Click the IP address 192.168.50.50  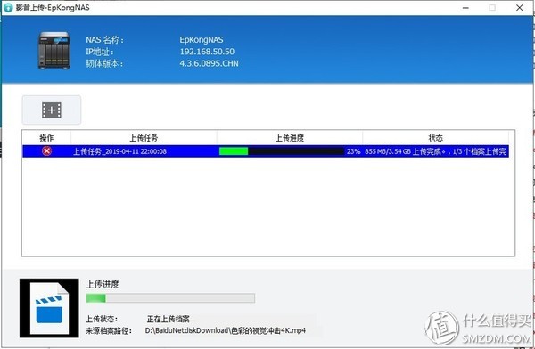point(207,52)
